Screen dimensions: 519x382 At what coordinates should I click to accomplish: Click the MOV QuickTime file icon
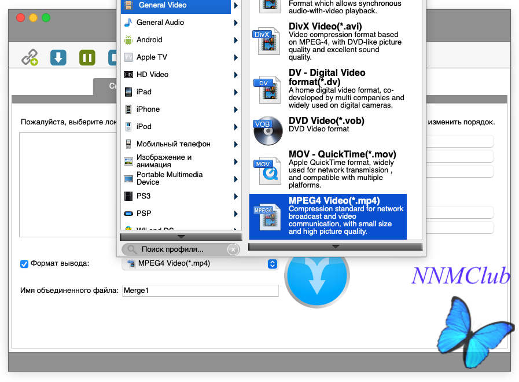pyautogui.click(x=267, y=171)
